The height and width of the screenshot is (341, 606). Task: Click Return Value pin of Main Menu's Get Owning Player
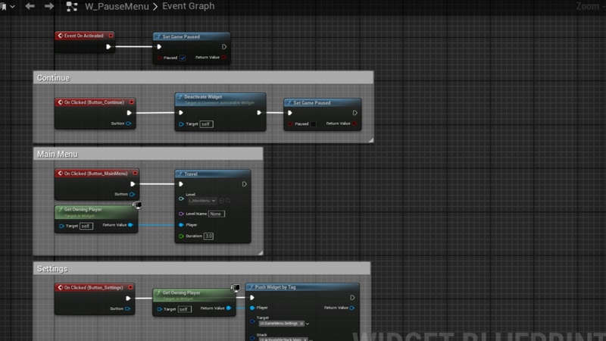[131, 225]
